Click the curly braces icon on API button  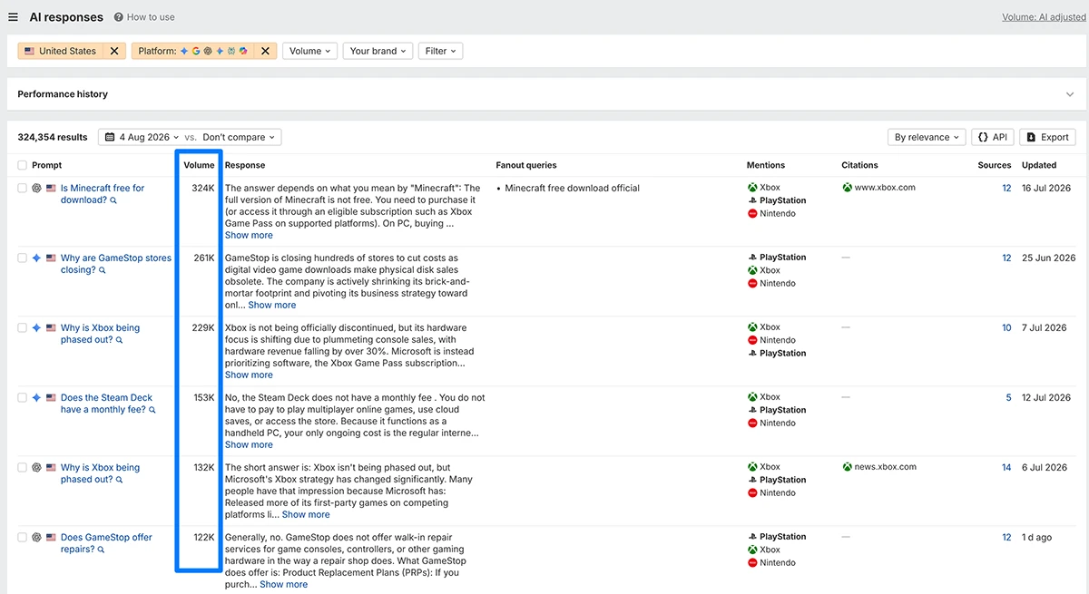982,137
